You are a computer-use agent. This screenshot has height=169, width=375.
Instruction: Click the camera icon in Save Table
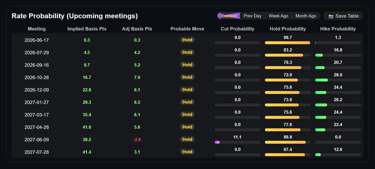(331, 16)
